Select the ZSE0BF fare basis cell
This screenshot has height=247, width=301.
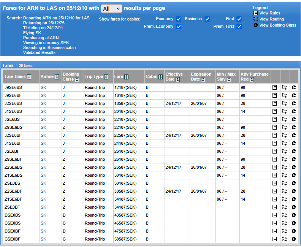12,207
